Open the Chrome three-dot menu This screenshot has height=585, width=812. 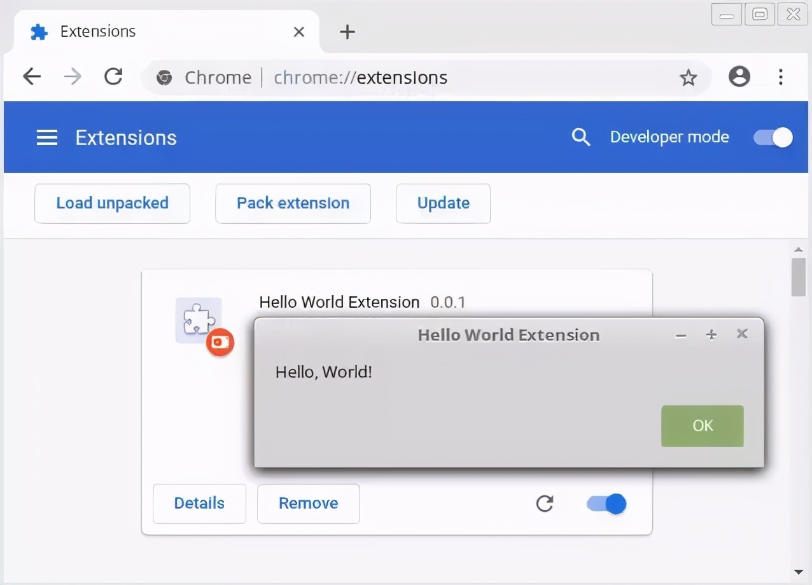point(780,77)
